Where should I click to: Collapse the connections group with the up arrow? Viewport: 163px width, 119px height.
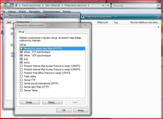click(x=158, y=27)
